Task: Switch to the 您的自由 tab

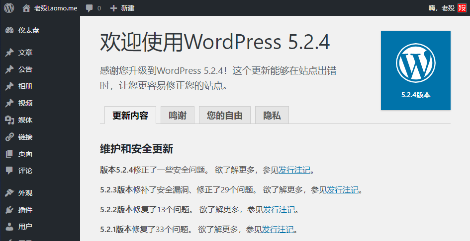Action: [225, 116]
